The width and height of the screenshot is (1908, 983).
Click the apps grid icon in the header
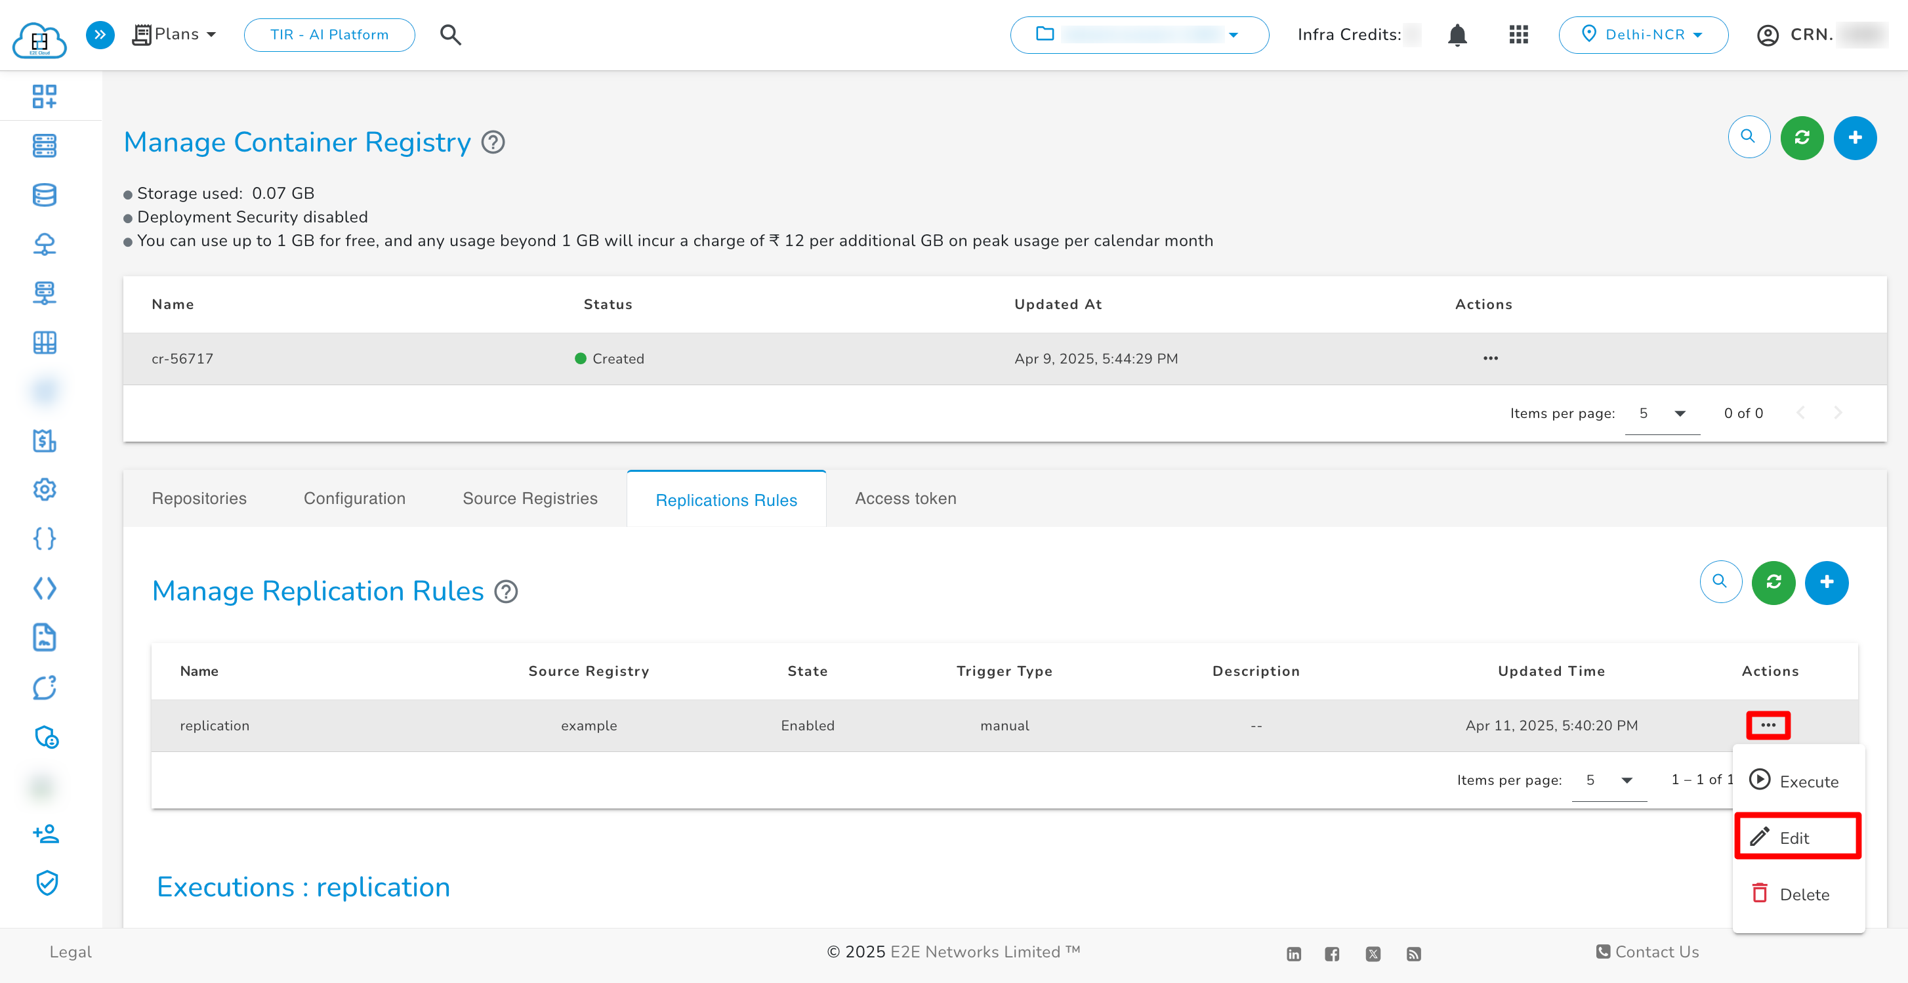click(1517, 34)
